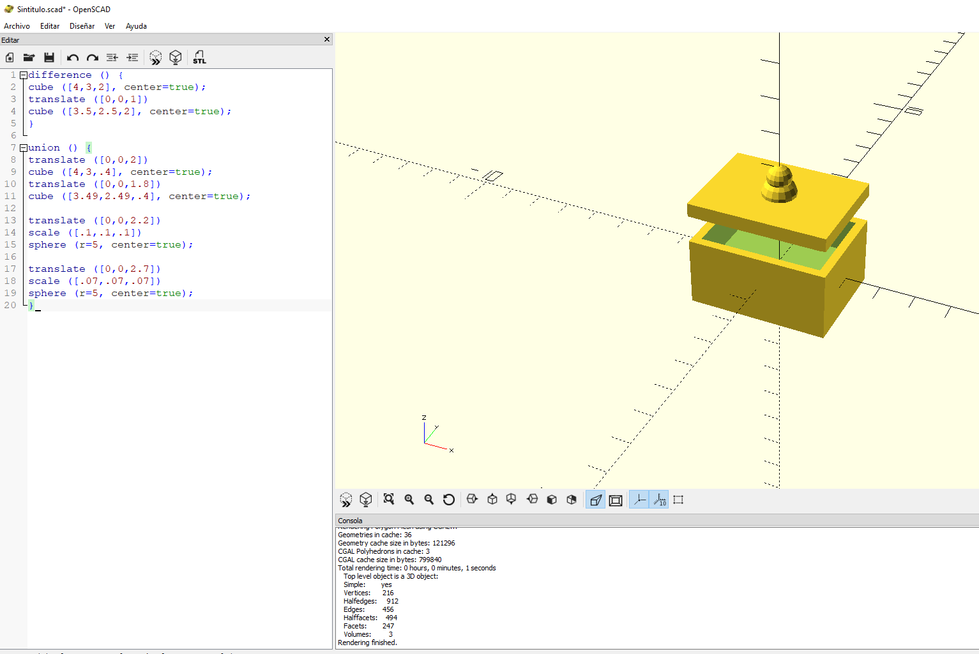Image resolution: width=979 pixels, height=654 pixels.
Task: Collapse the union() code block fold
Action: (24, 148)
